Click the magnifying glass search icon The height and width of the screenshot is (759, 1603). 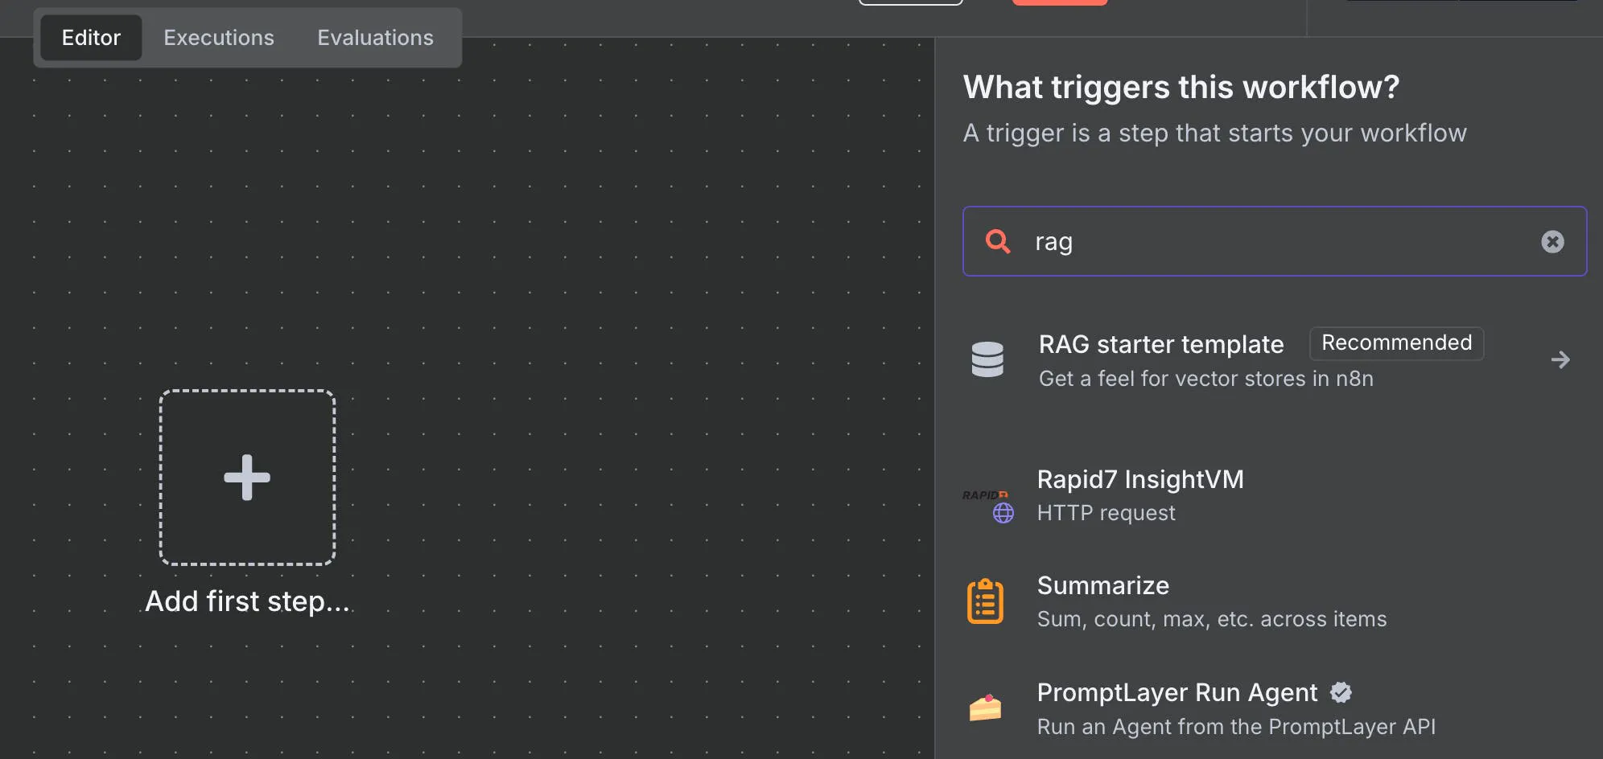[998, 241]
